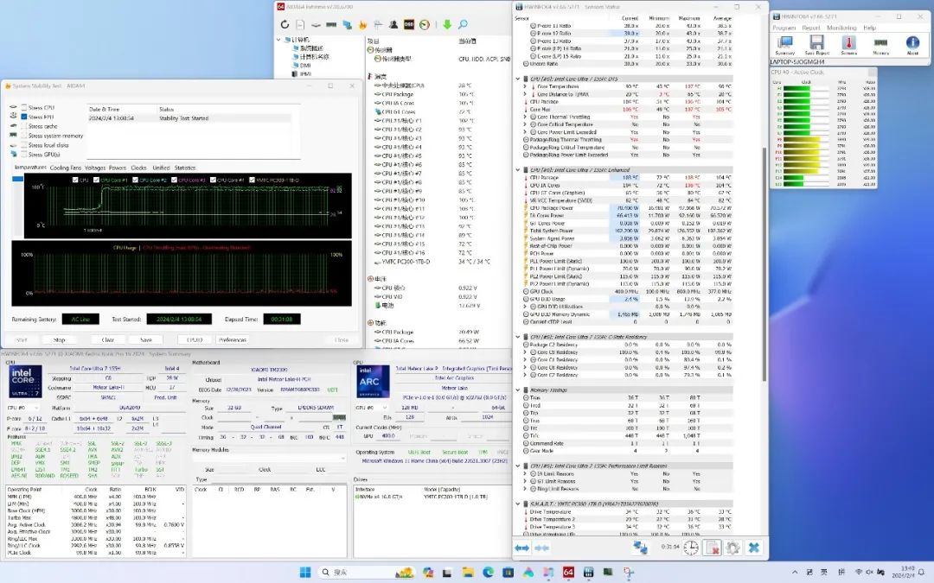934x583 pixels.
Task: Click the taskbar clock showing 2024/2/4
Action: tap(903, 573)
